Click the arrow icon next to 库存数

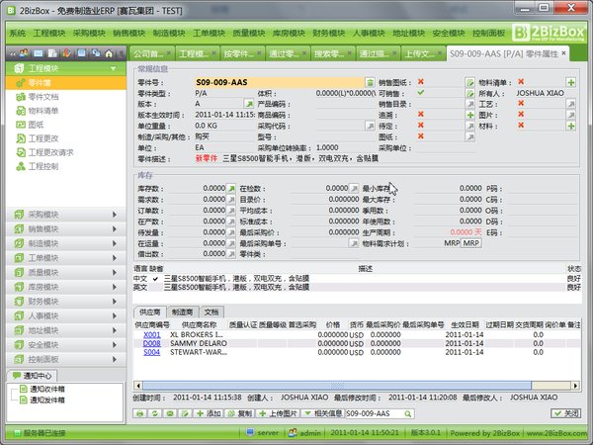pos(232,186)
